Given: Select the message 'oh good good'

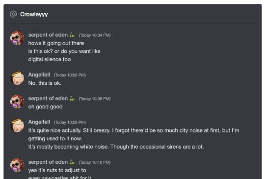Looking at the screenshot, I should tap(46, 107).
